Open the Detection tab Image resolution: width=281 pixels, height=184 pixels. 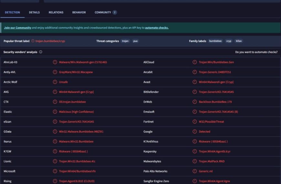[x=12, y=12]
